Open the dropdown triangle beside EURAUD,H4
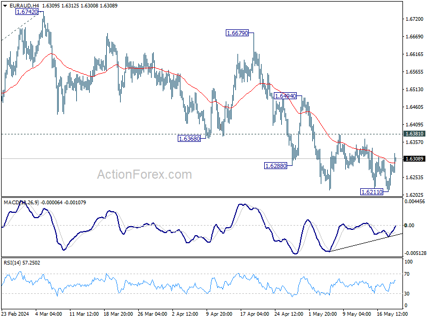The height and width of the screenshot is (320, 427). 5,5
